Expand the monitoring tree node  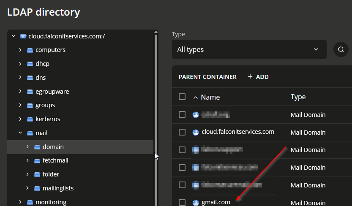pos(20,202)
